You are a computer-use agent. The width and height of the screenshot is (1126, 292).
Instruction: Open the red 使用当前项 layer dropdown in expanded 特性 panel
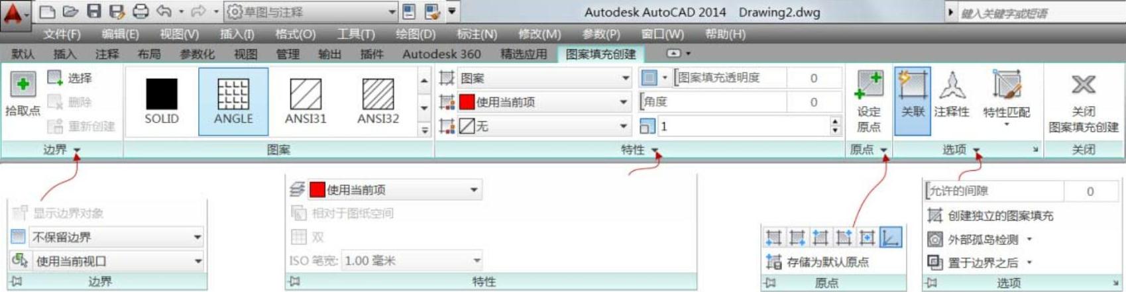point(394,190)
